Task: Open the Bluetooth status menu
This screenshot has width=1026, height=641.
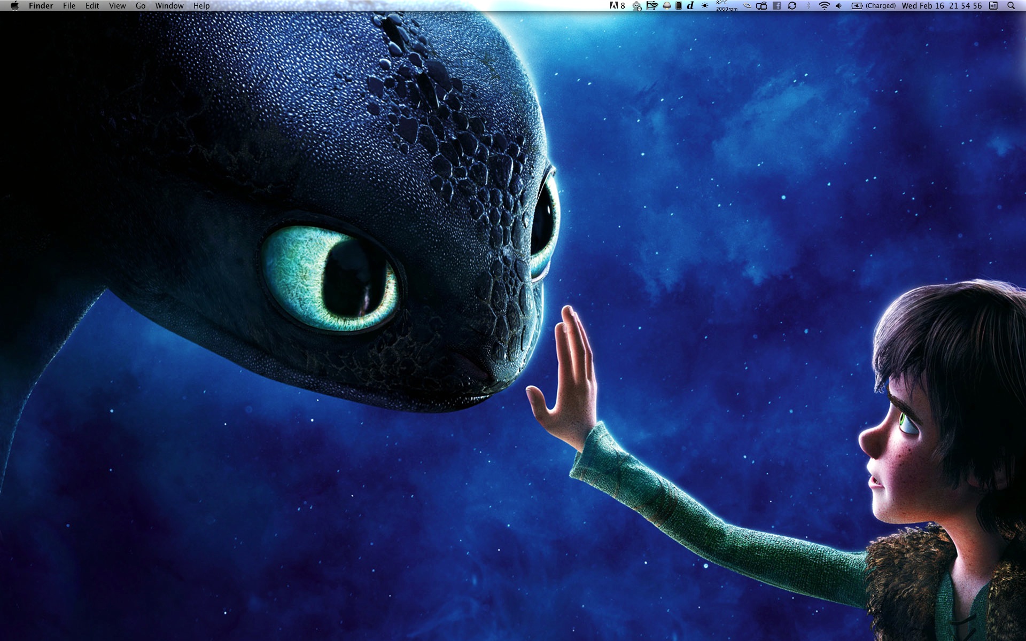Action: point(808,5)
